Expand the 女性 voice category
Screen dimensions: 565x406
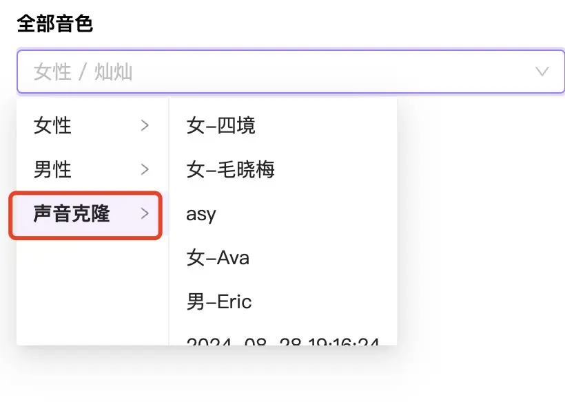[x=92, y=126]
